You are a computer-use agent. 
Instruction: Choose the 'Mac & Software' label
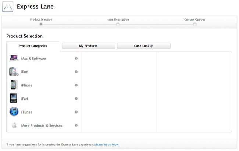33,59
